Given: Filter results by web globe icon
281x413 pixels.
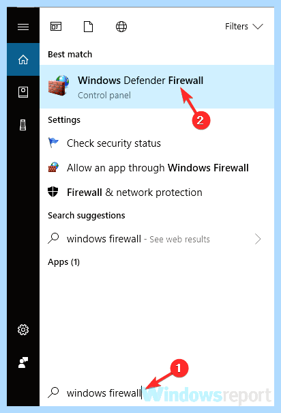Looking at the screenshot, I should (x=121, y=27).
